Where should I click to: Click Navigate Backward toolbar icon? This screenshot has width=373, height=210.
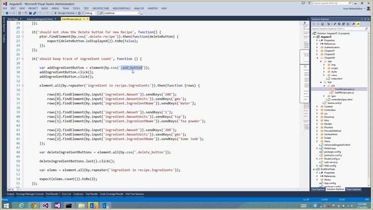pos(7,13)
